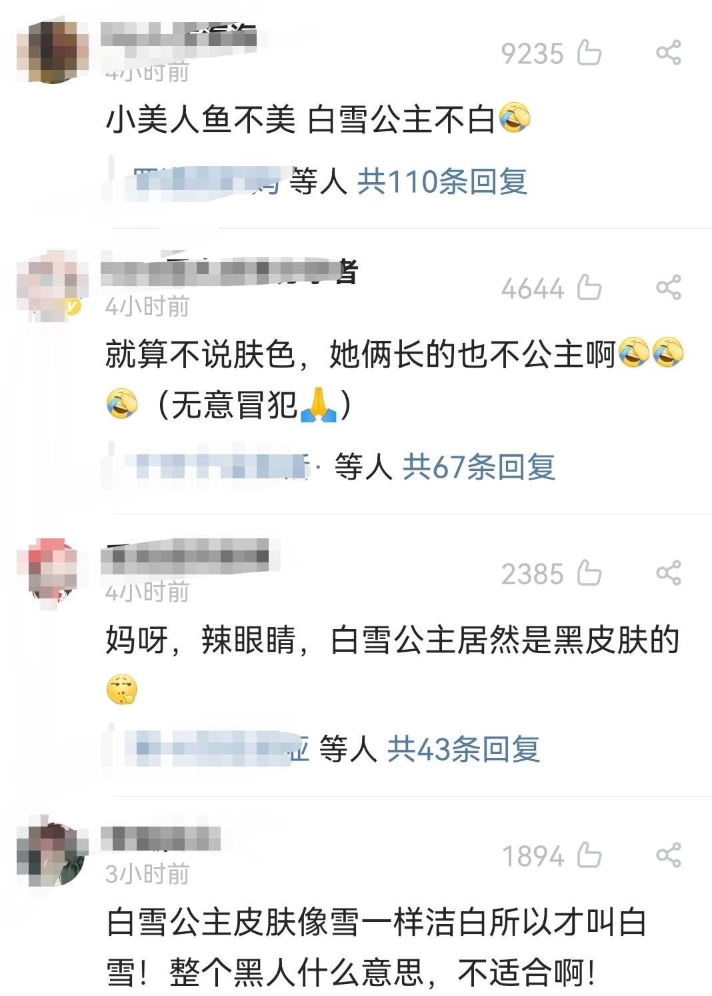The height and width of the screenshot is (996, 712).
Task: Expand the 共43条回复 reply thread
Action: pos(463,749)
